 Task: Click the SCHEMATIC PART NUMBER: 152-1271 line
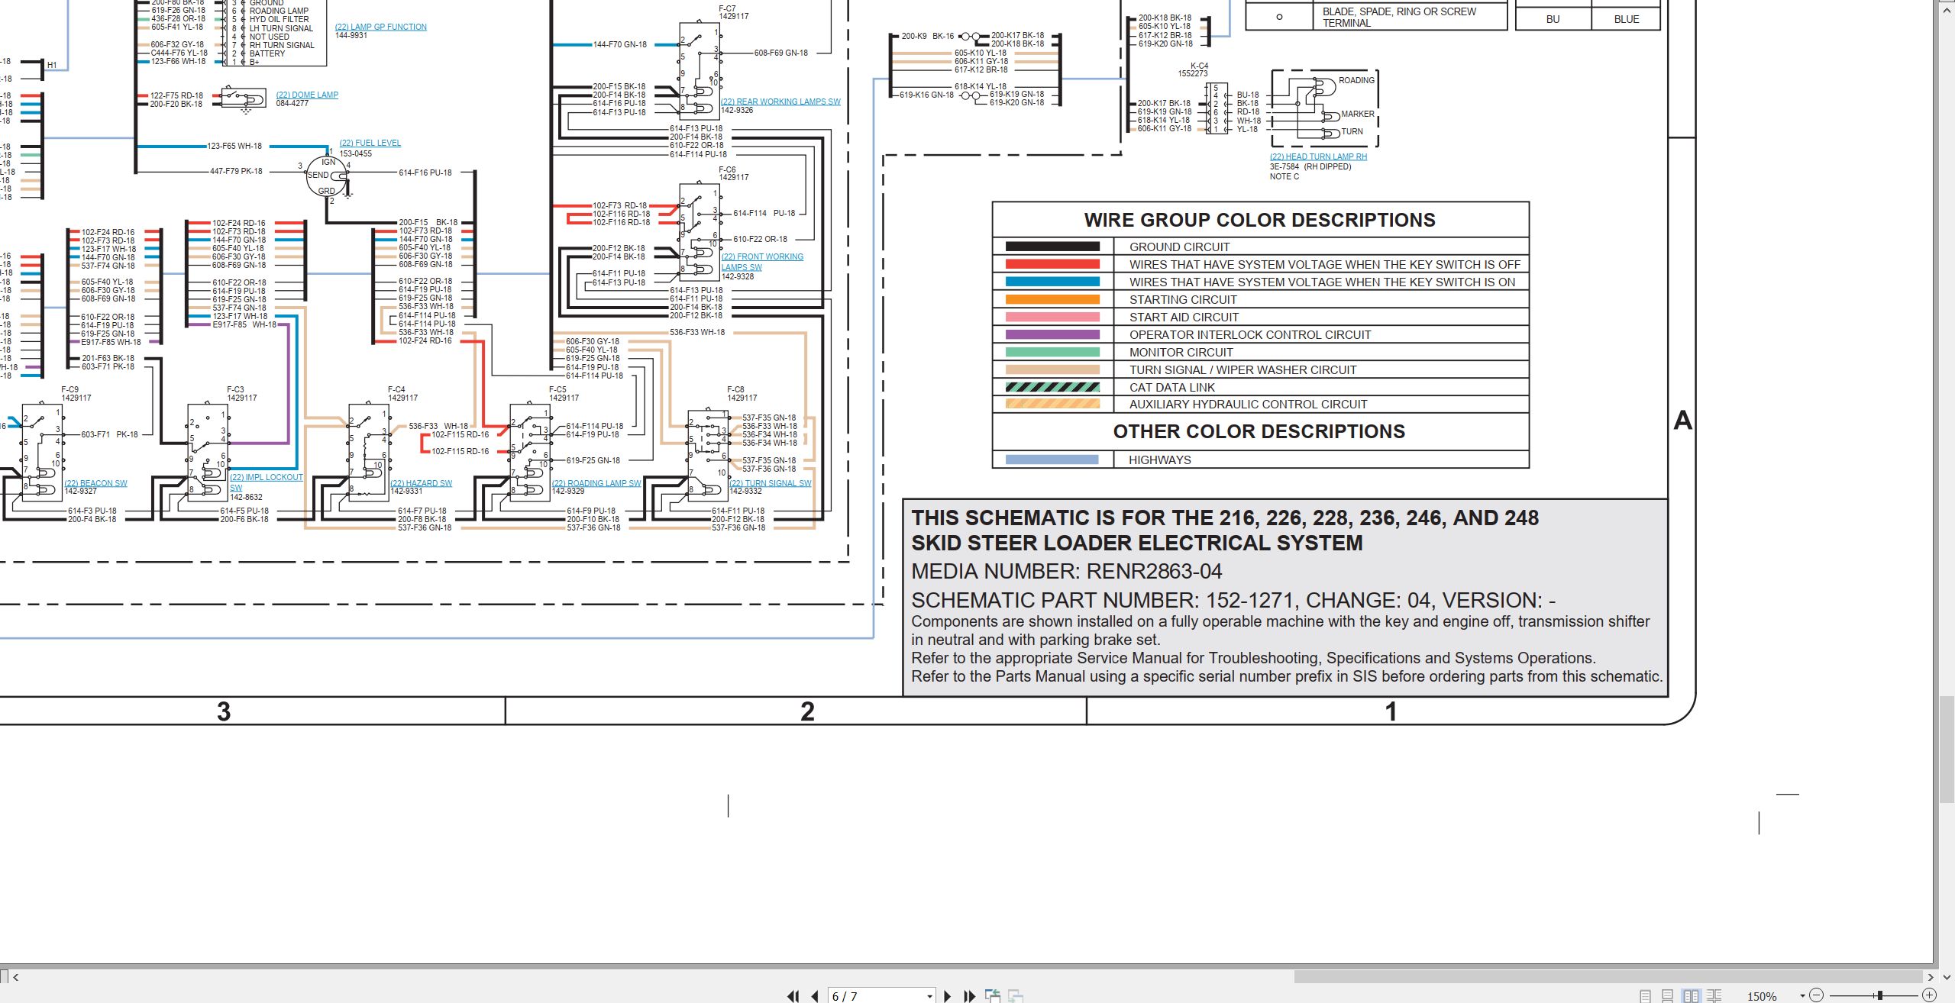point(1233,600)
